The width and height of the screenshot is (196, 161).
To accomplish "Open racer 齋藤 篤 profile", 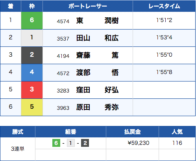I will pos(97,55).
